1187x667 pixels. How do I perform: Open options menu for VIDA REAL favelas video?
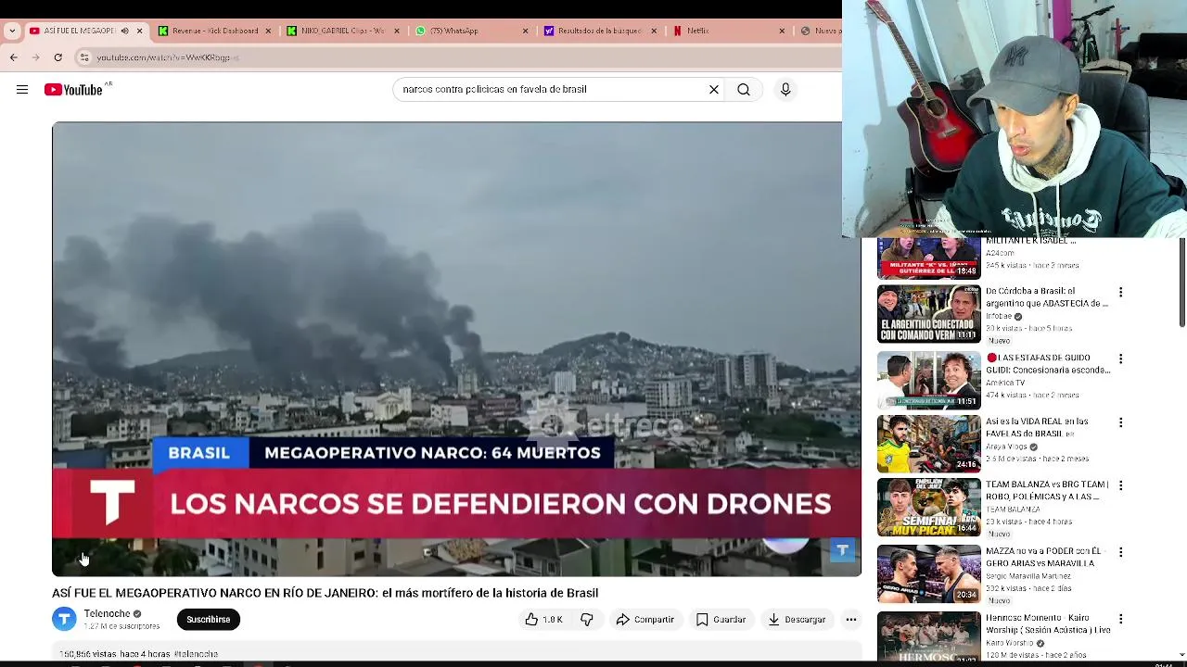[x=1120, y=422]
